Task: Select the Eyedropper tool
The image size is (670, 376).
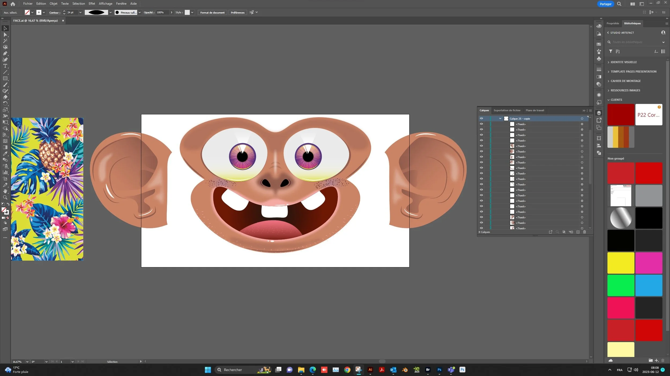Action: pyautogui.click(x=5, y=154)
